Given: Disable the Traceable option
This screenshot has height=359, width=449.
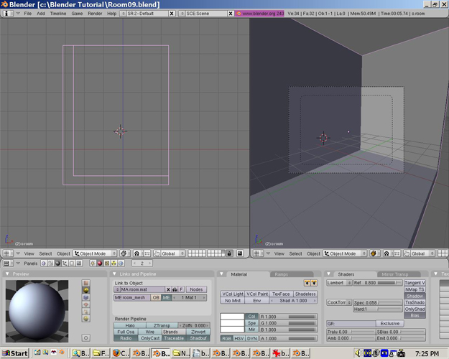Looking at the screenshot, I should coord(173,338).
